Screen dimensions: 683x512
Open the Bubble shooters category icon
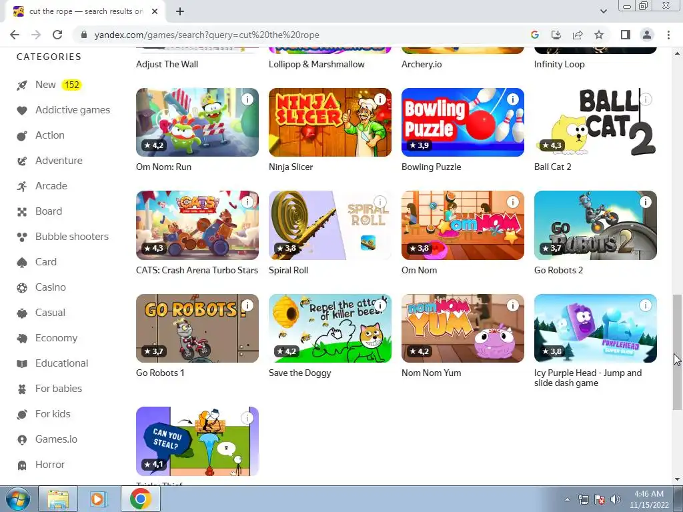[22, 237]
